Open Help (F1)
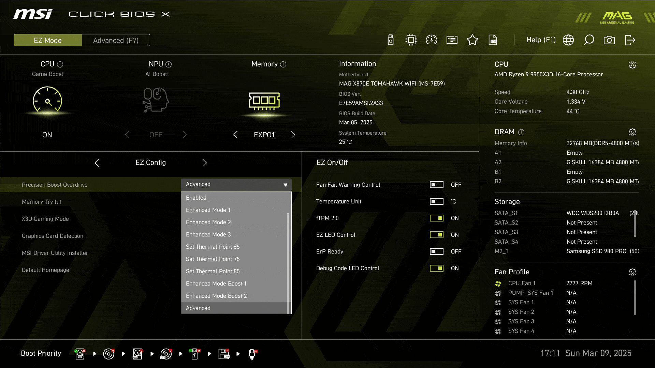The width and height of the screenshot is (655, 368). tap(541, 40)
